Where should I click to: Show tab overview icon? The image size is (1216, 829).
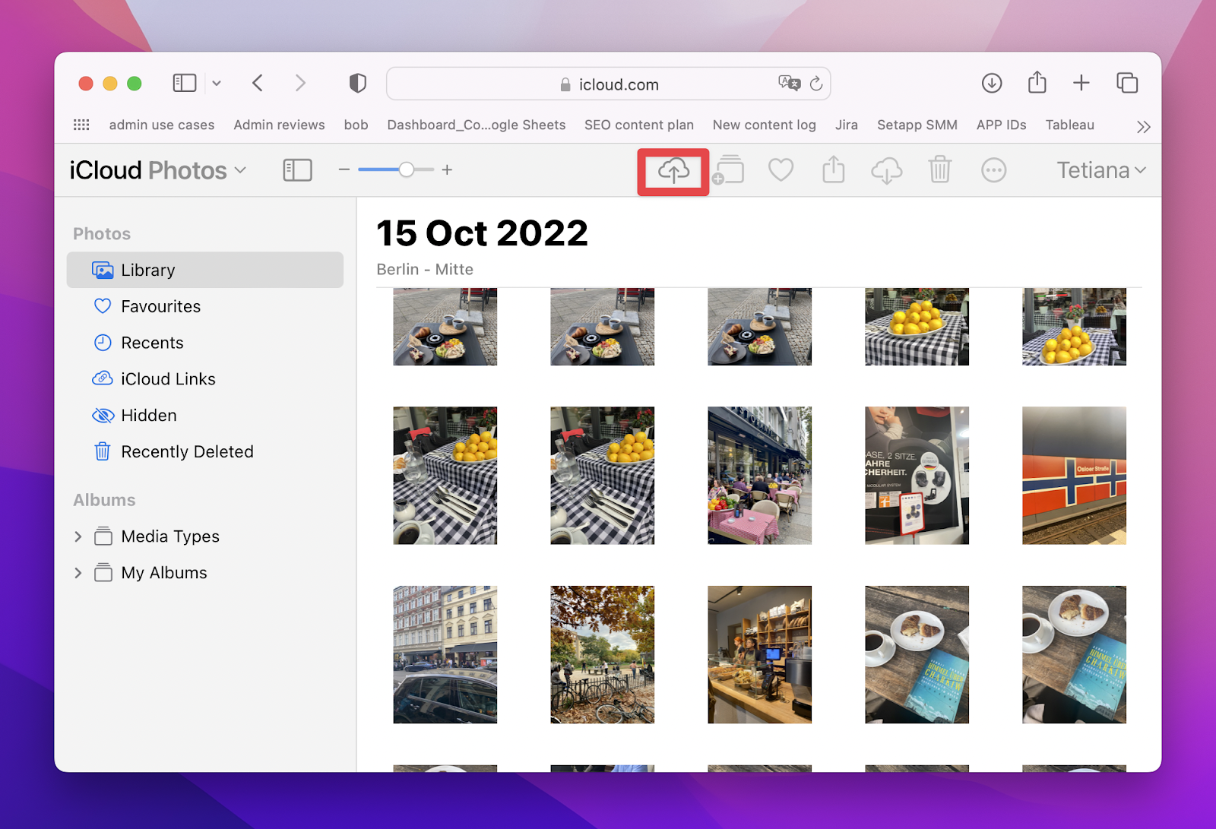coord(1127,83)
